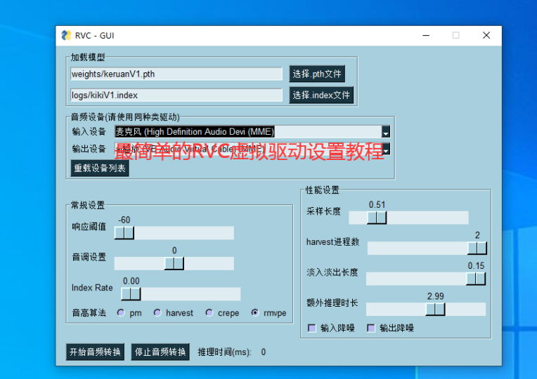Screen dimensions: 537x379
Task: Click the 采样长度 slider handle
Action: point(377,218)
